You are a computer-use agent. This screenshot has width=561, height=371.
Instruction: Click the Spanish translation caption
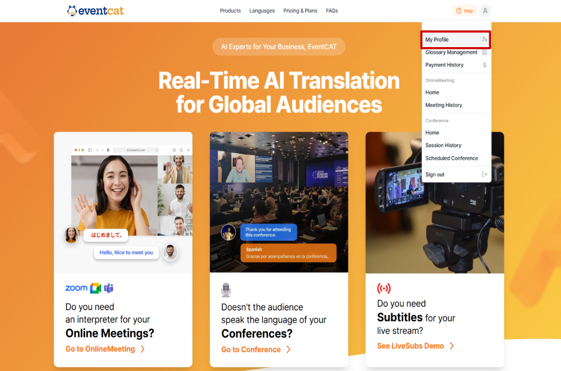288,253
